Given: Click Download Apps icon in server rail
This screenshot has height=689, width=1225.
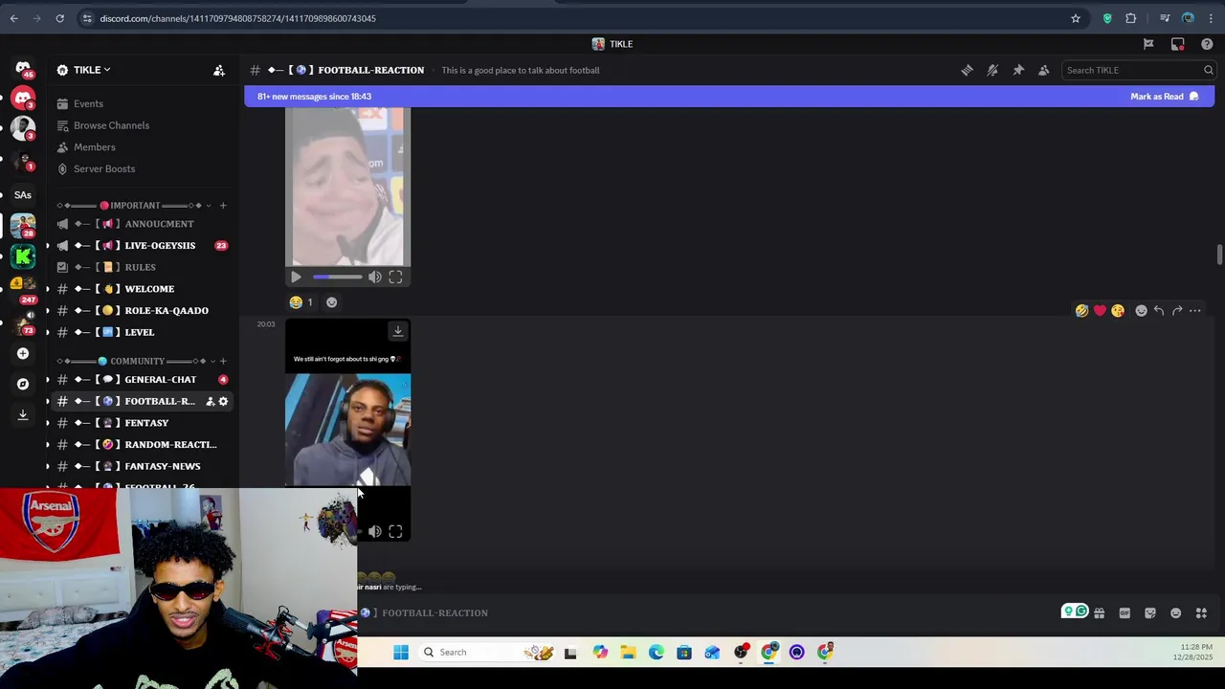Looking at the screenshot, I should (23, 414).
